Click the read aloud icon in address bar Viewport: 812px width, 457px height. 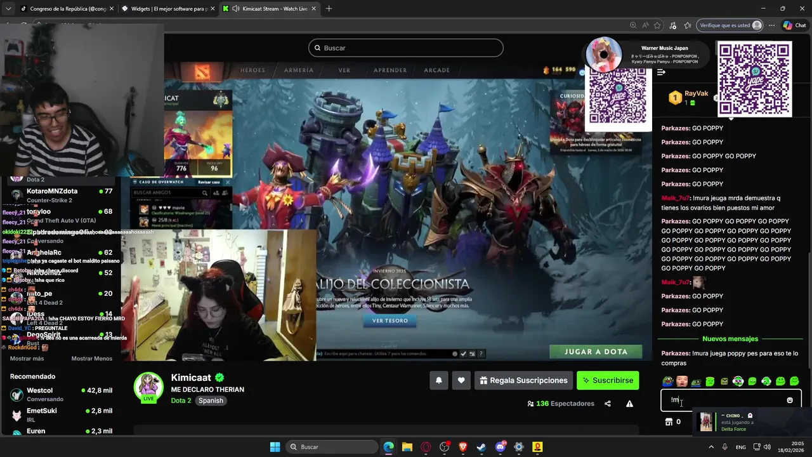[645, 25]
